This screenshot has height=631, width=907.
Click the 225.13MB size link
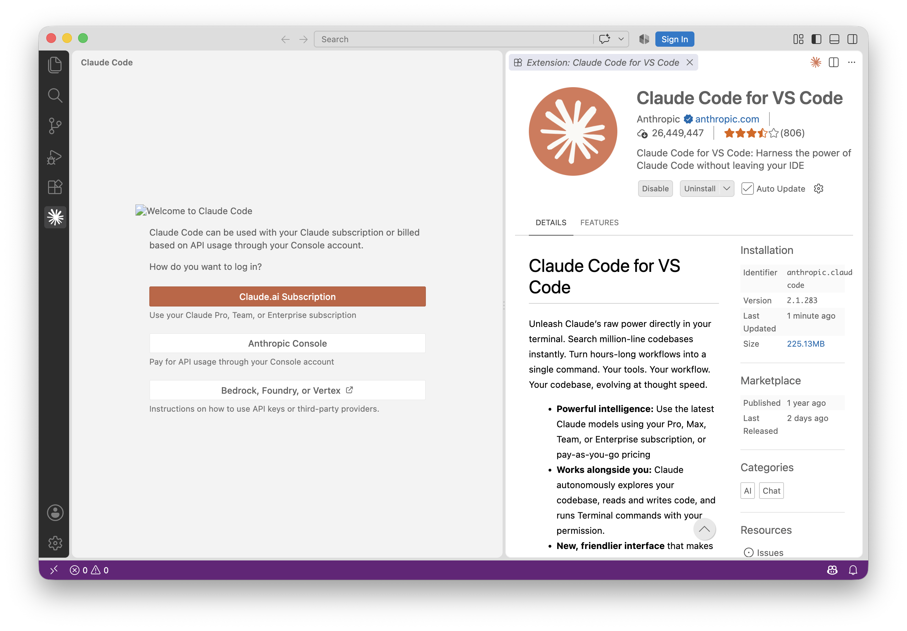(x=805, y=344)
